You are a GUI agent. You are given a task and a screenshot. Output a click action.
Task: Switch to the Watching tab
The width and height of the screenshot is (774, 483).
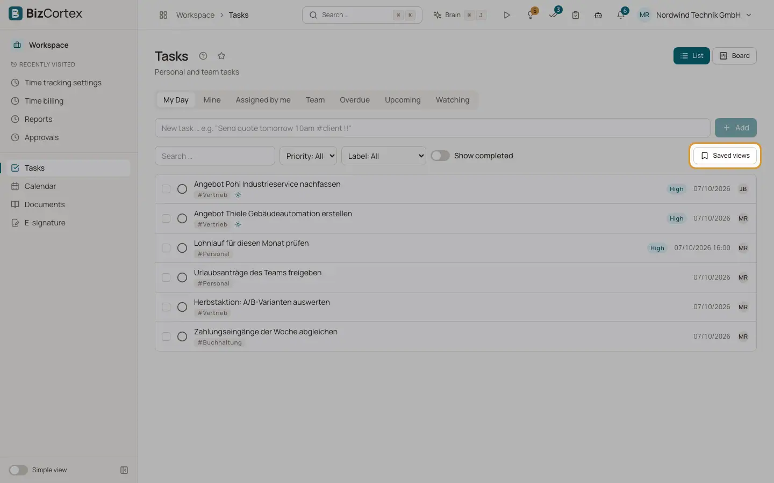point(453,100)
